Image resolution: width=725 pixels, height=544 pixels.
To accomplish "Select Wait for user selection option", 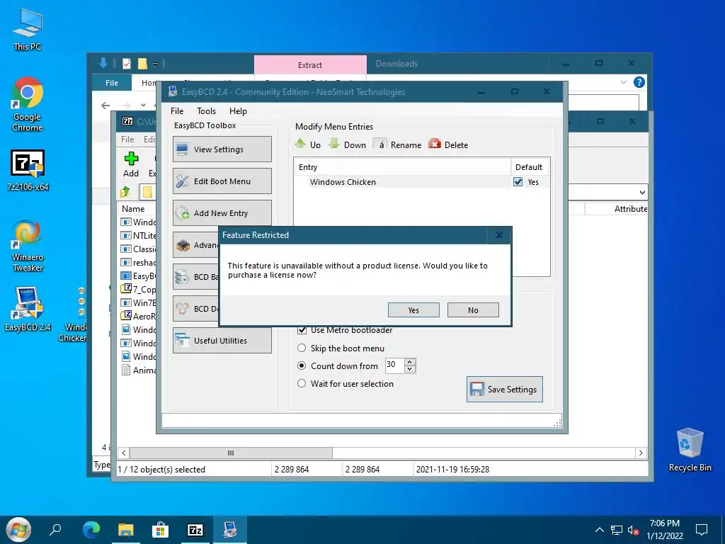I will click(x=302, y=383).
